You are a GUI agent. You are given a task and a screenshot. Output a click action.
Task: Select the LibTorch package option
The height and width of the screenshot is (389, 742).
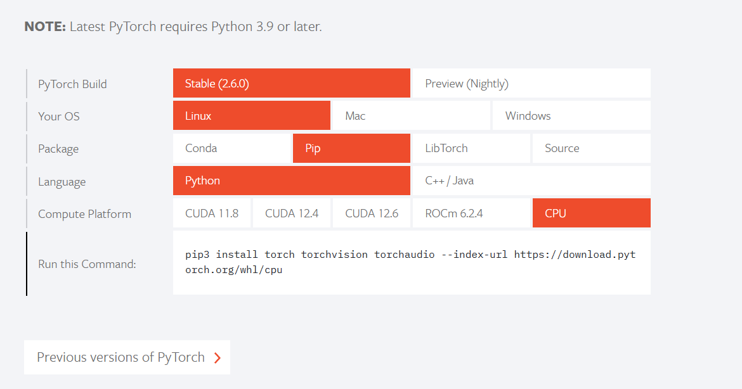[471, 148]
